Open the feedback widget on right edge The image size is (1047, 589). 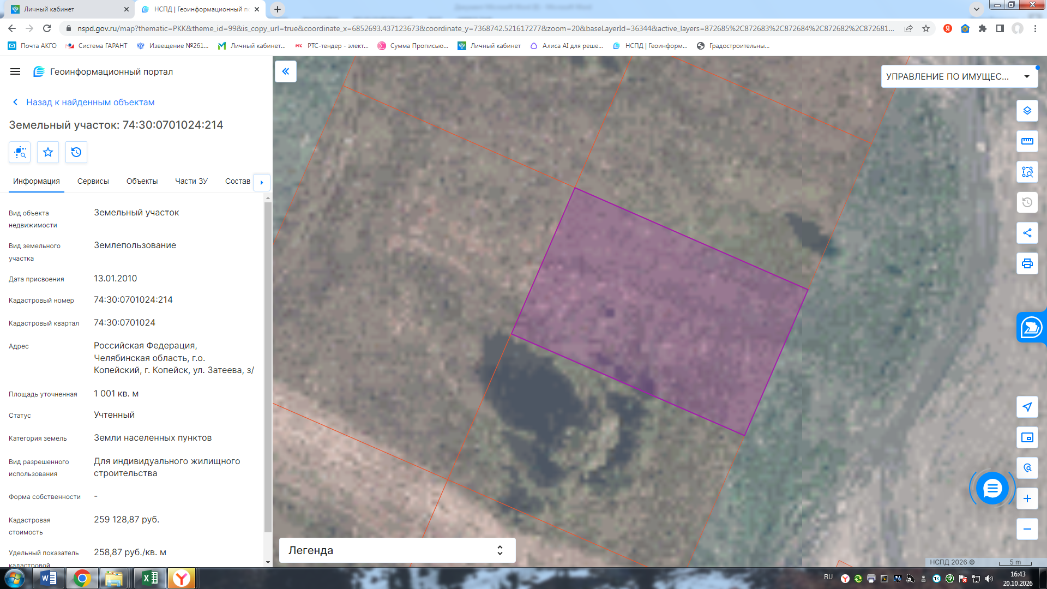click(1031, 328)
